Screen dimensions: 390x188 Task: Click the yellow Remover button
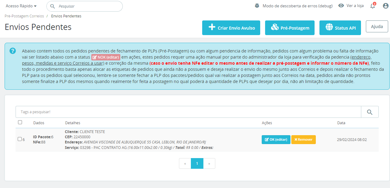pyautogui.click(x=304, y=139)
